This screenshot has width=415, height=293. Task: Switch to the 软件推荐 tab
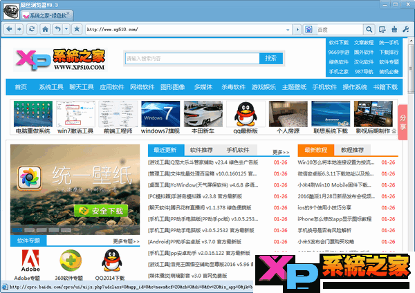pos(201,150)
